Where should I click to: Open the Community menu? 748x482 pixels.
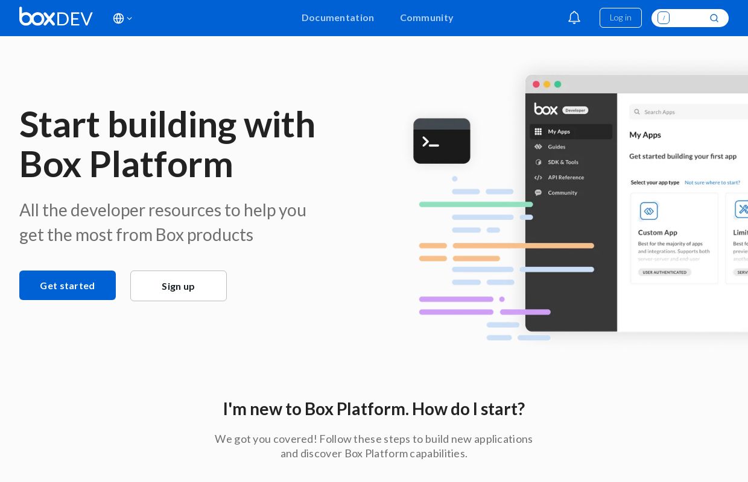[426, 18]
